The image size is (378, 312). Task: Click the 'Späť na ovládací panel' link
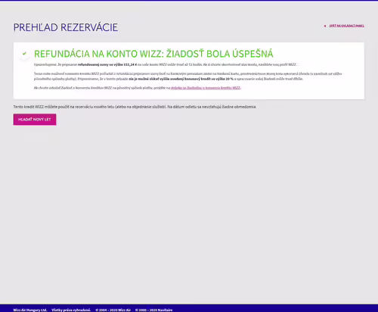coord(346,26)
